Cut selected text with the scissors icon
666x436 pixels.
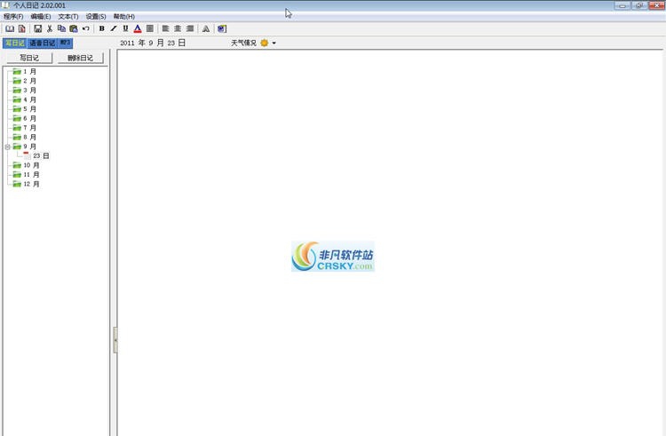click(x=50, y=28)
